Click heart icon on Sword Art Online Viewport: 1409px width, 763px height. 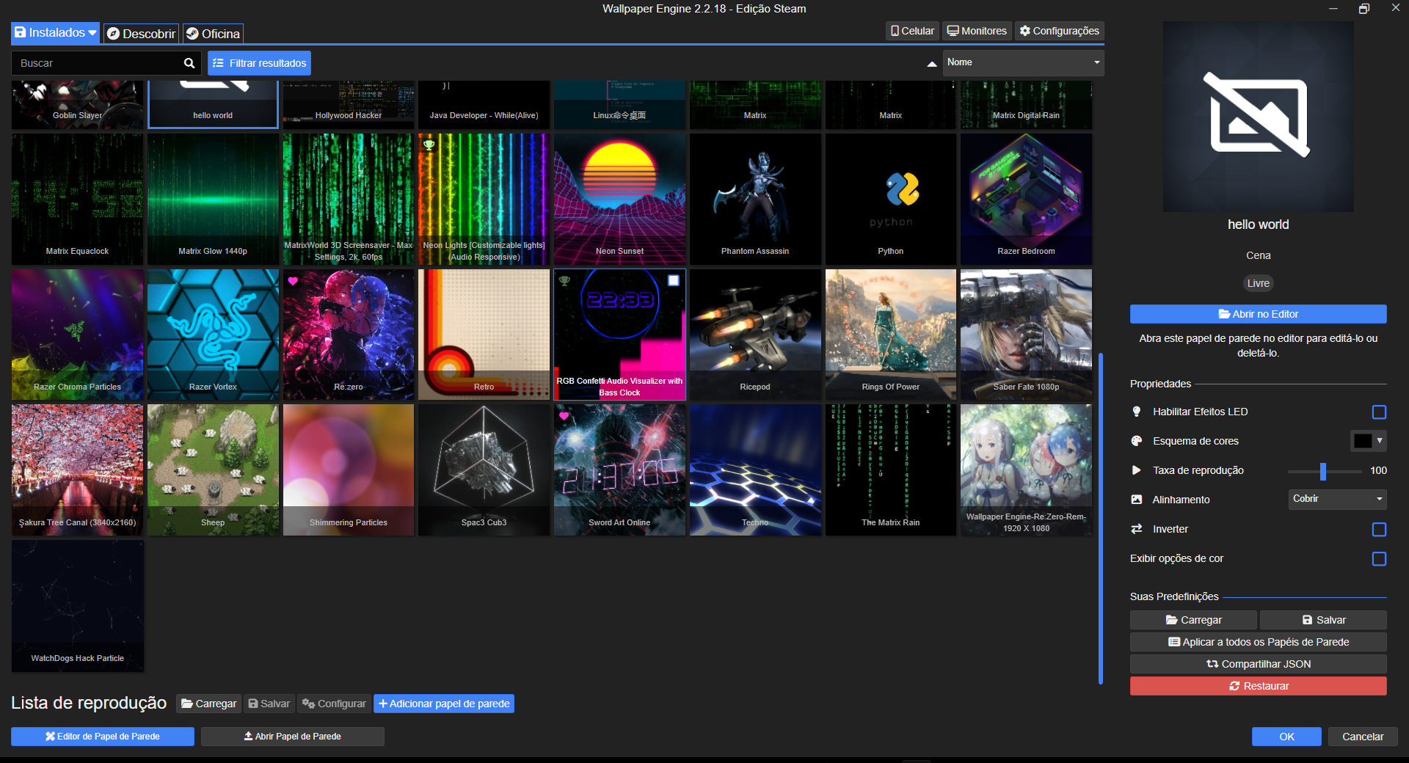(564, 416)
